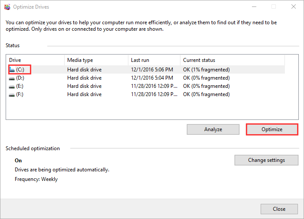
Task: Sort by the Current status column header
Action: (232, 60)
